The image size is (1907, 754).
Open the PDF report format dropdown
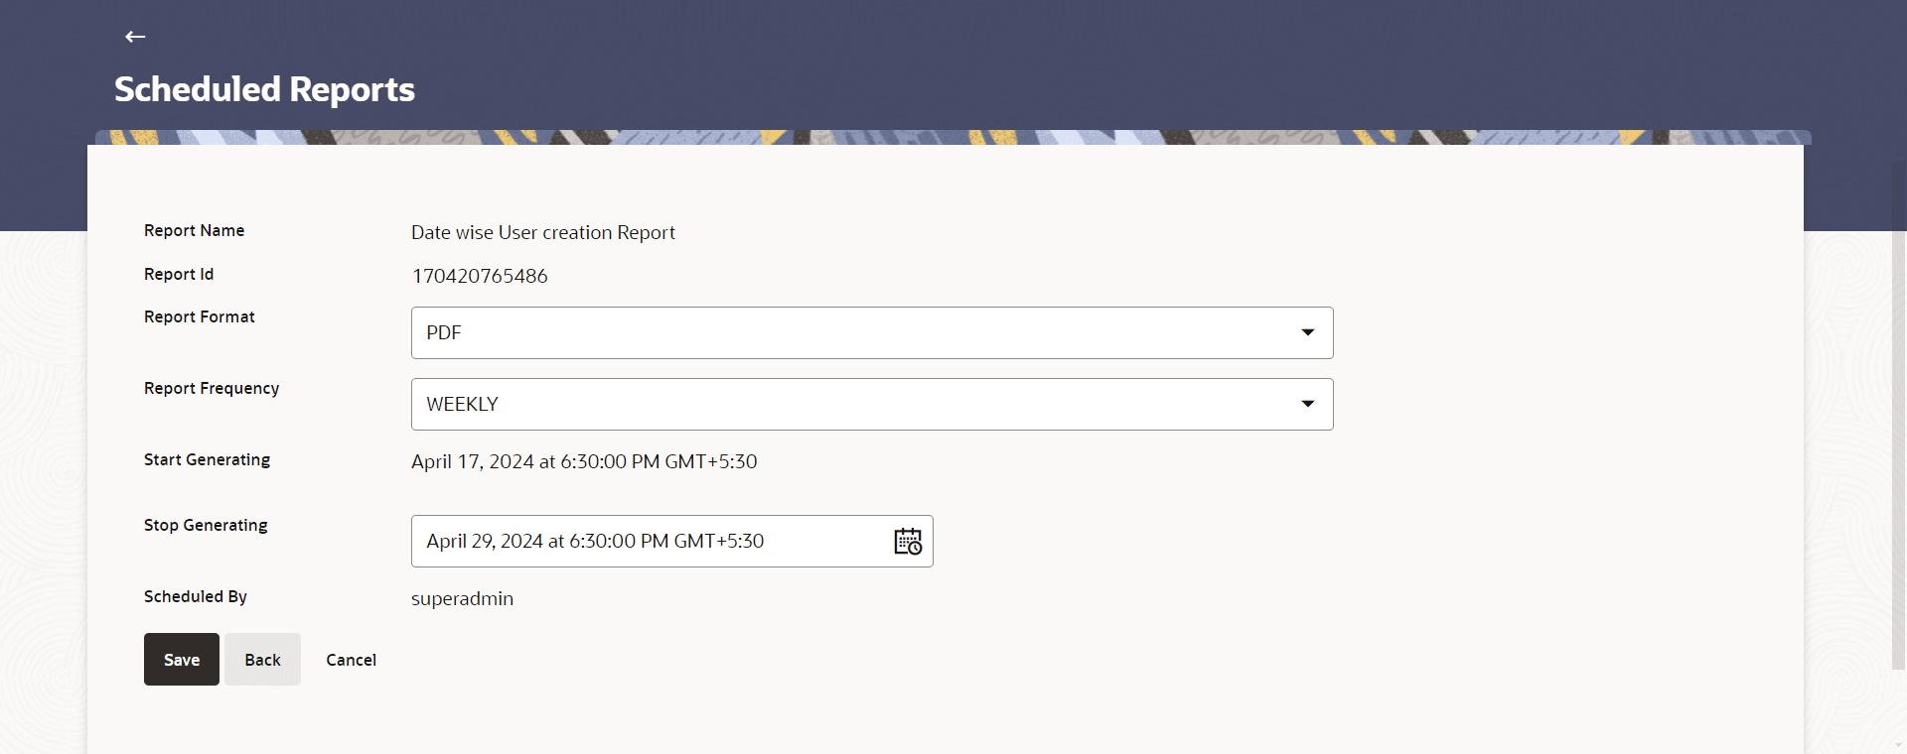coord(872,332)
